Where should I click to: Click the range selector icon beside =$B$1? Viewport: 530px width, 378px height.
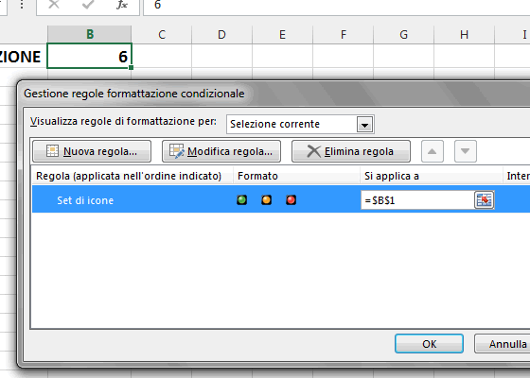point(484,200)
